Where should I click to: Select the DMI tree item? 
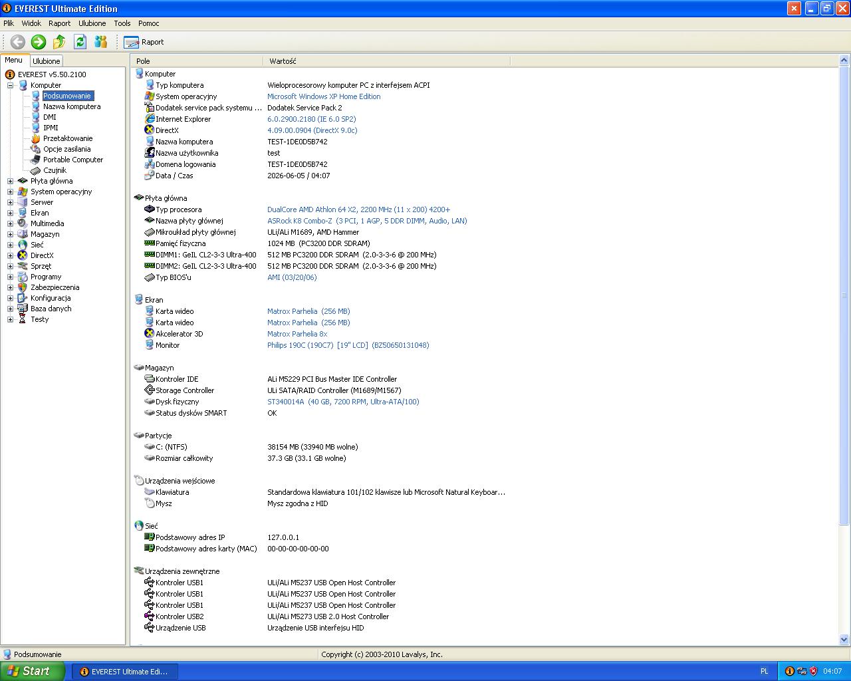click(50, 117)
